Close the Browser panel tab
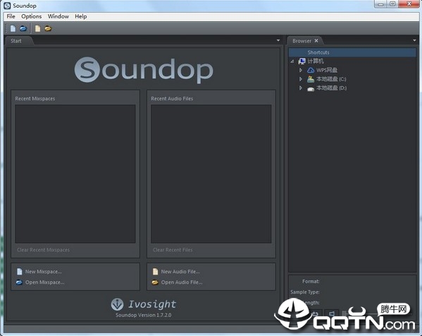This screenshot has height=336, width=422. click(316, 41)
